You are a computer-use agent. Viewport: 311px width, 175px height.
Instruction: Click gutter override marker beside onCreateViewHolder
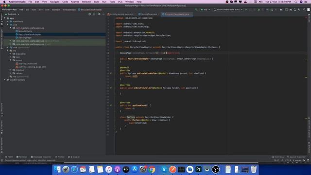pyautogui.click(x=111, y=73)
